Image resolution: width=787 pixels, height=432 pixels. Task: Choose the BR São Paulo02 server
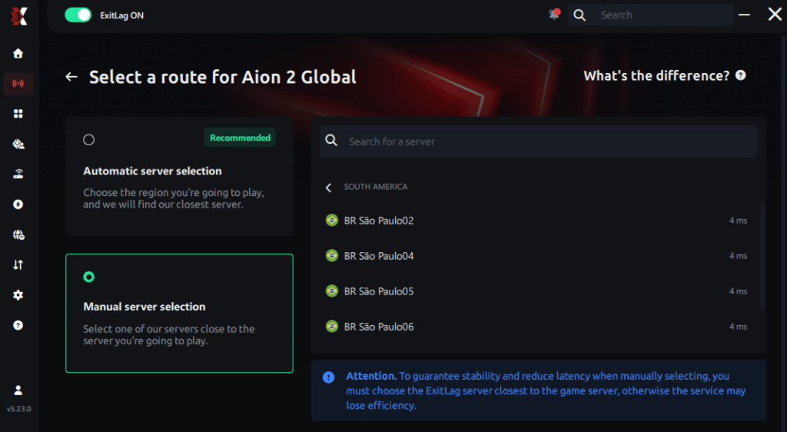(536, 221)
